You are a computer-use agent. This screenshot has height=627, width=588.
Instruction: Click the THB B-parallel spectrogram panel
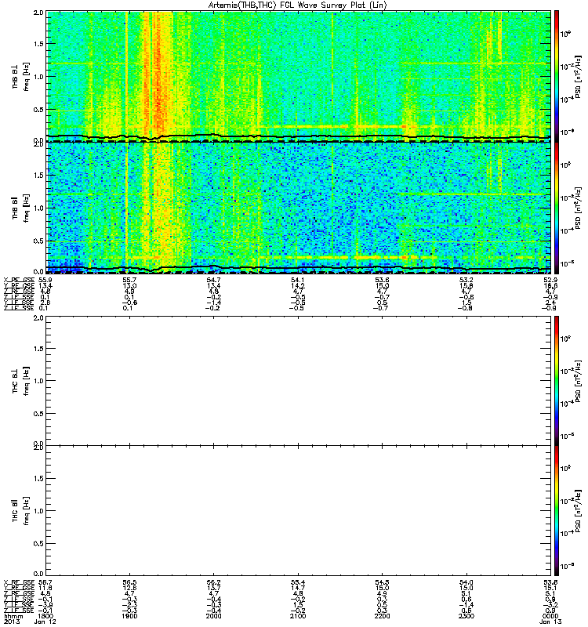(x=299, y=208)
